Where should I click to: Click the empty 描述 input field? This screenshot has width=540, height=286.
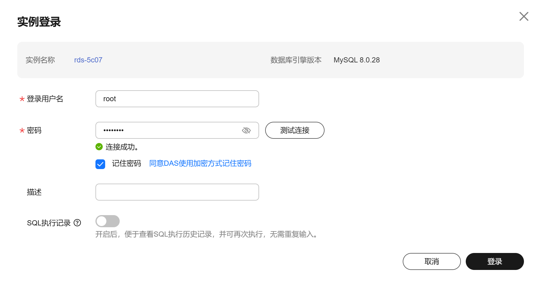(x=177, y=192)
